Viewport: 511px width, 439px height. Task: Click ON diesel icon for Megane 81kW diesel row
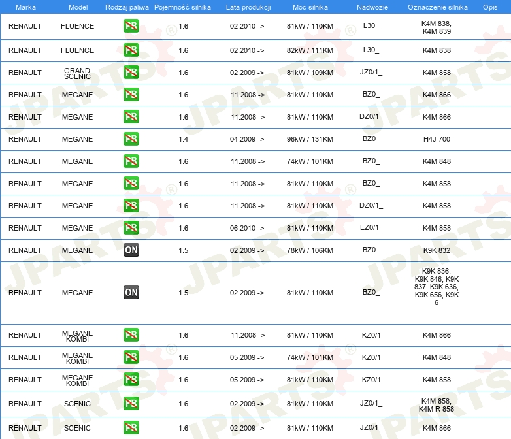(x=131, y=293)
